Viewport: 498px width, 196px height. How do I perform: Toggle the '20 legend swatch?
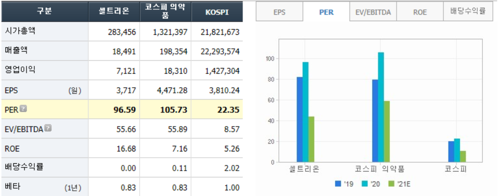coord(365,184)
